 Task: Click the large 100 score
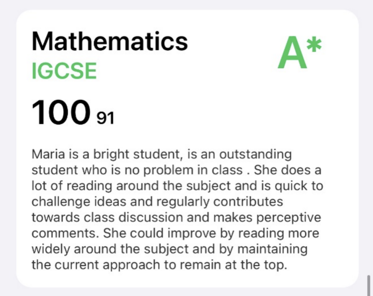[59, 112]
